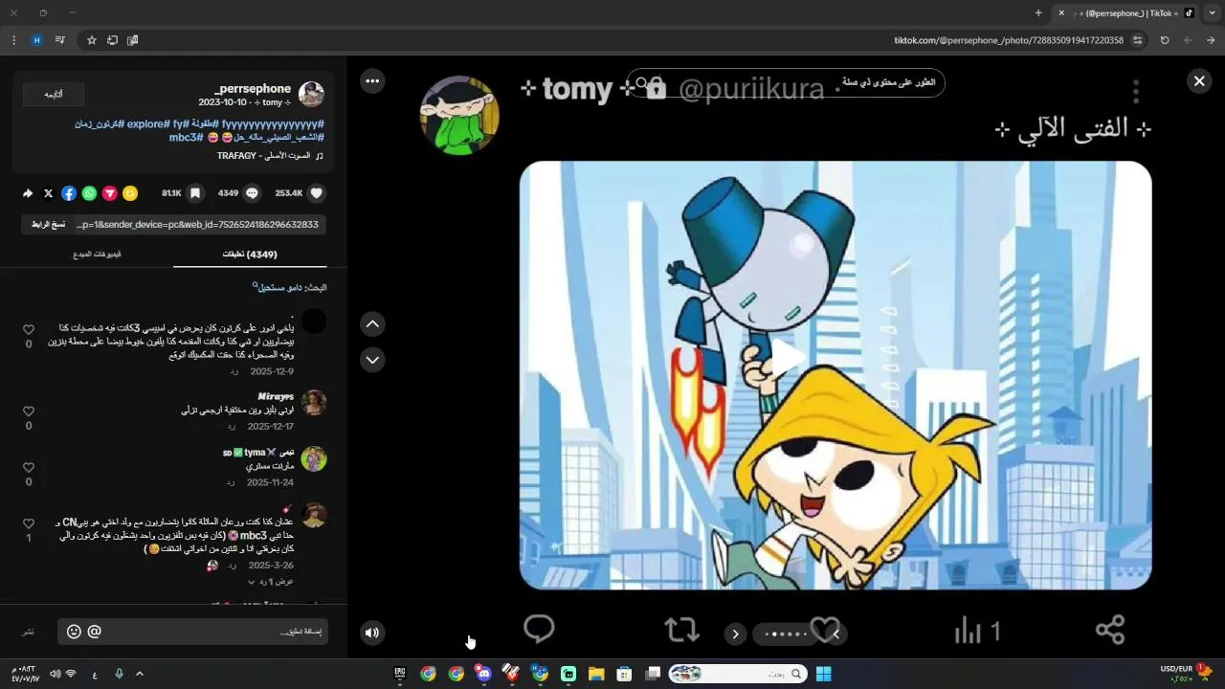Open the browser's three-dot menu

[13, 40]
